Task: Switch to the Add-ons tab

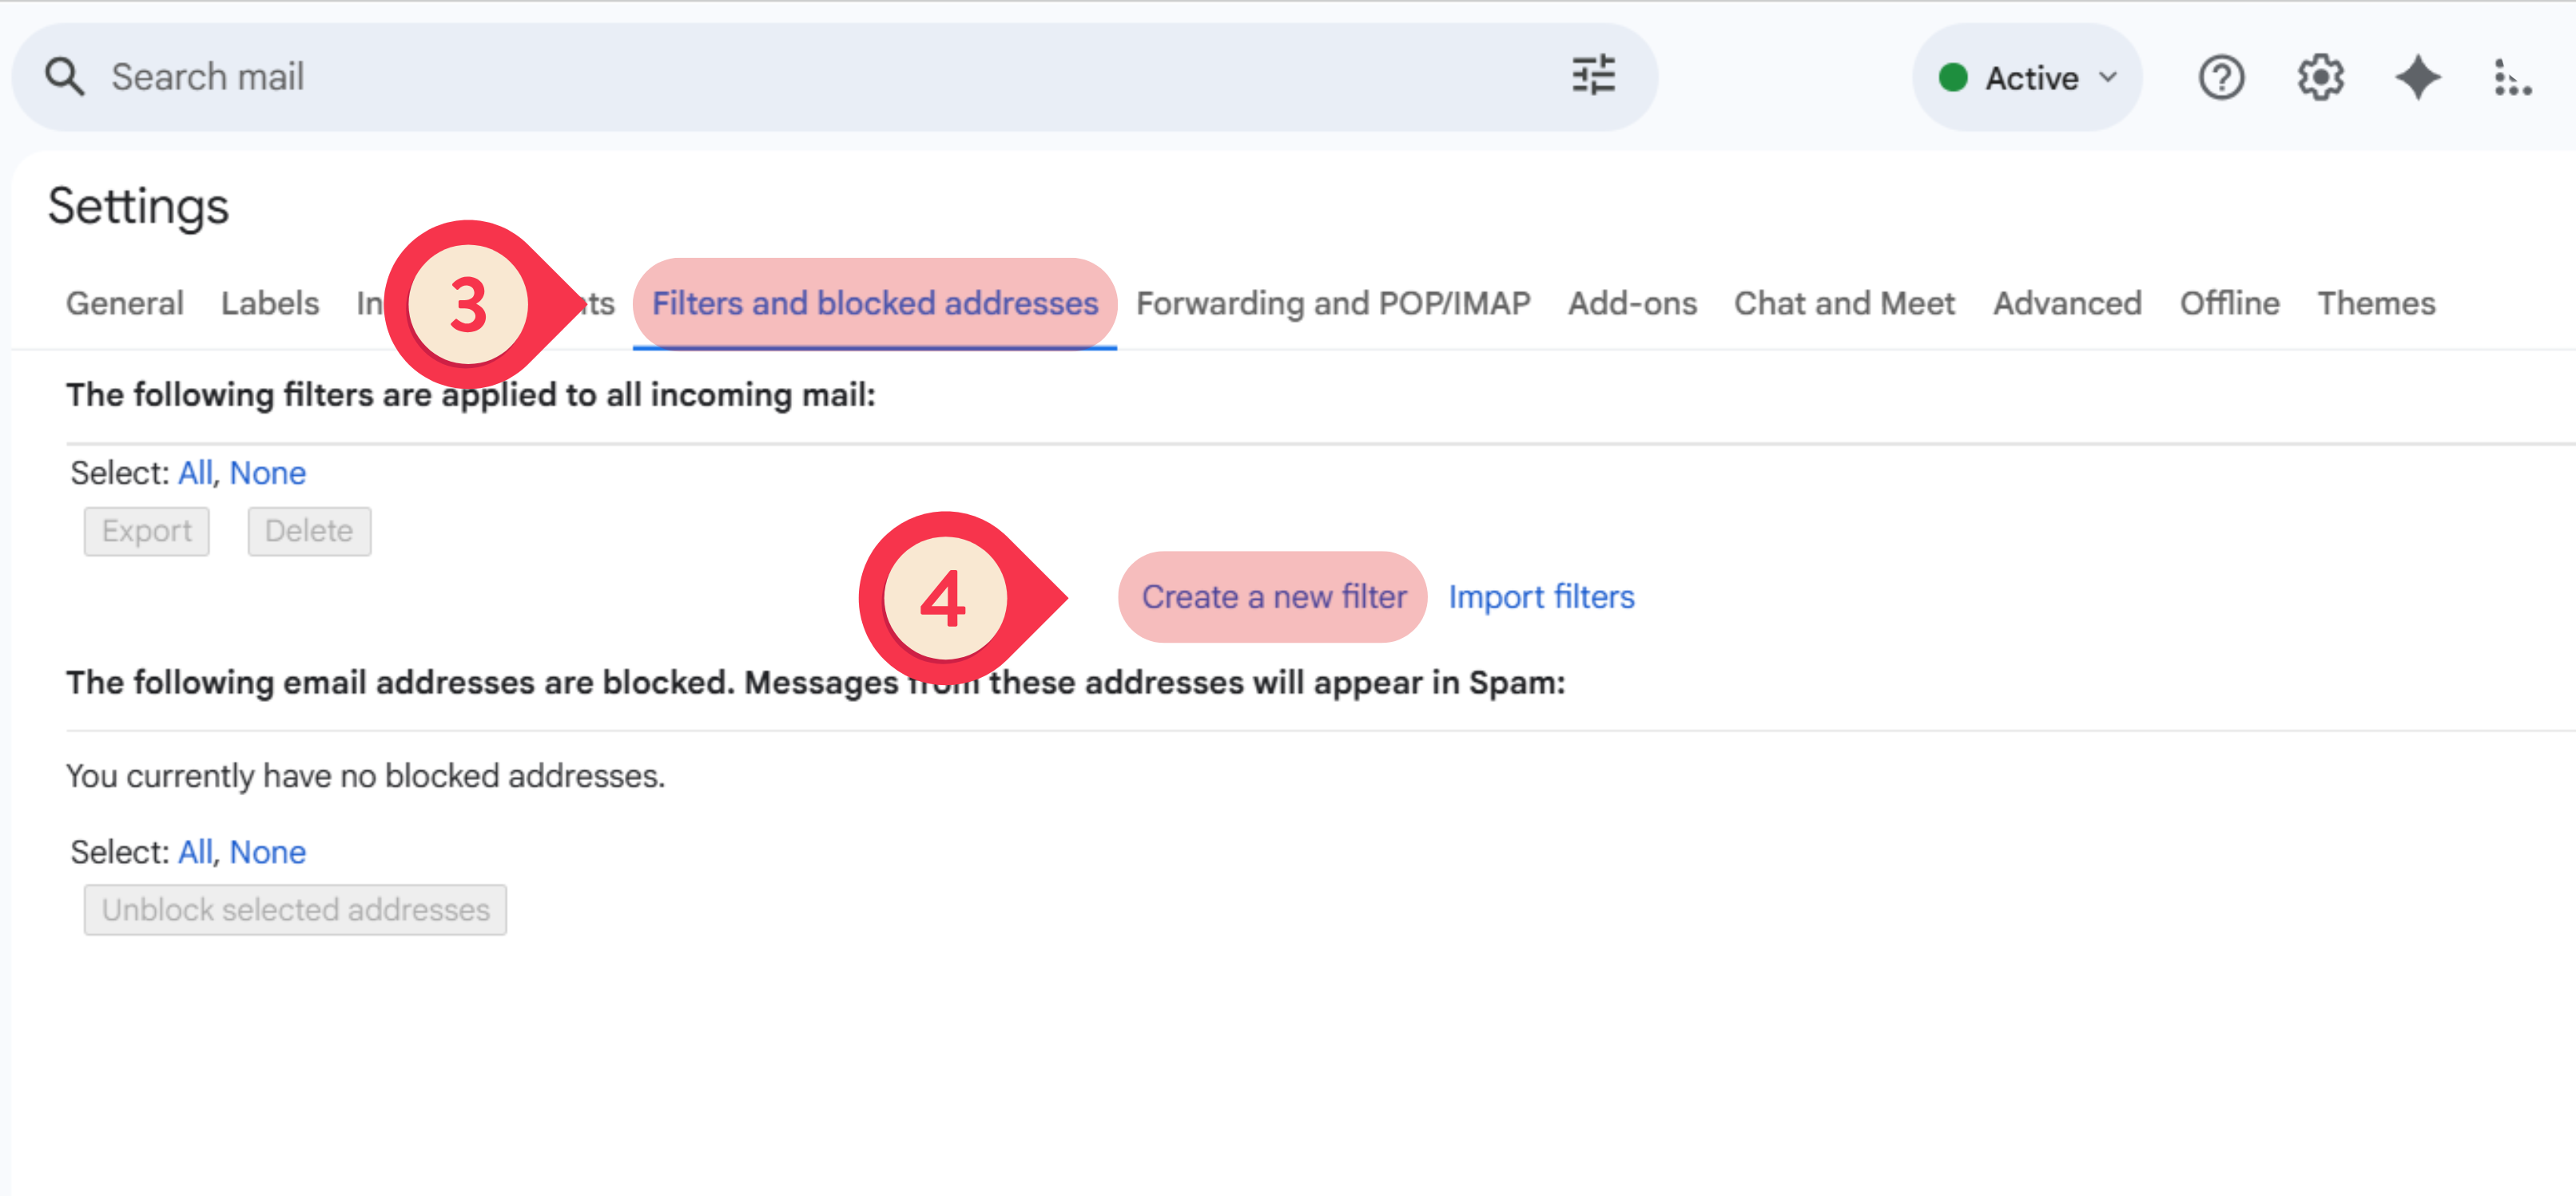Action: click(1632, 303)
